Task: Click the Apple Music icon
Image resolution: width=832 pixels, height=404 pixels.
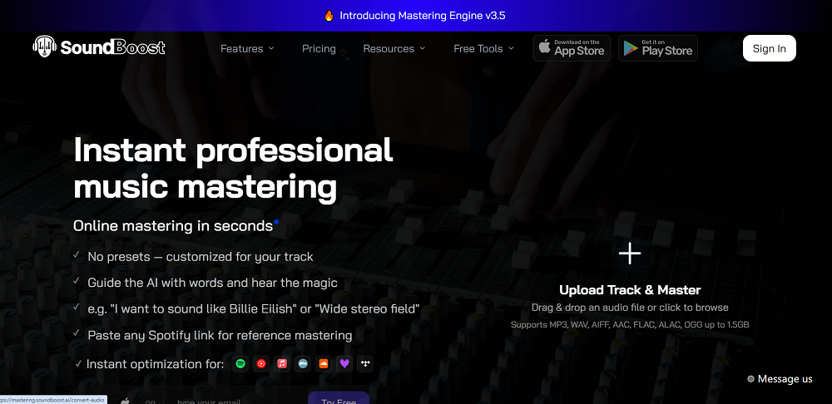Action: [282, 364]
